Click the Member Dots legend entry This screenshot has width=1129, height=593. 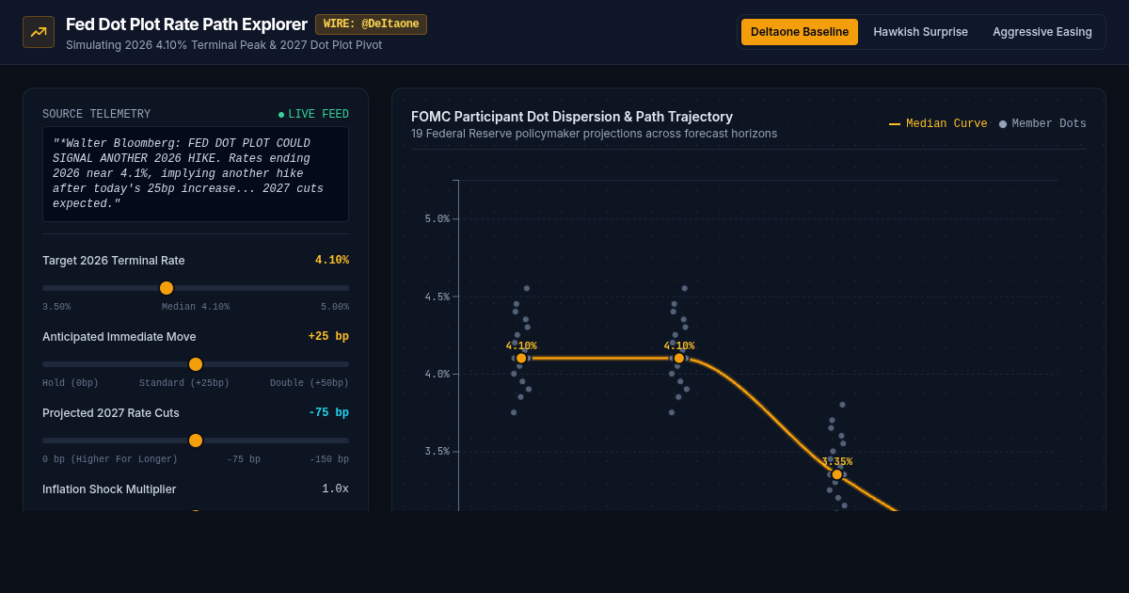1042,124
